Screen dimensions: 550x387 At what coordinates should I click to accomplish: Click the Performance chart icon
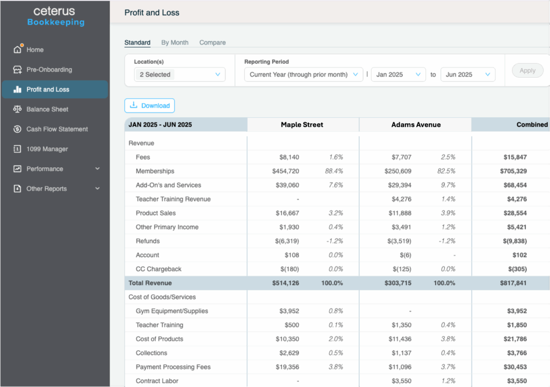[x=17, y=169]
